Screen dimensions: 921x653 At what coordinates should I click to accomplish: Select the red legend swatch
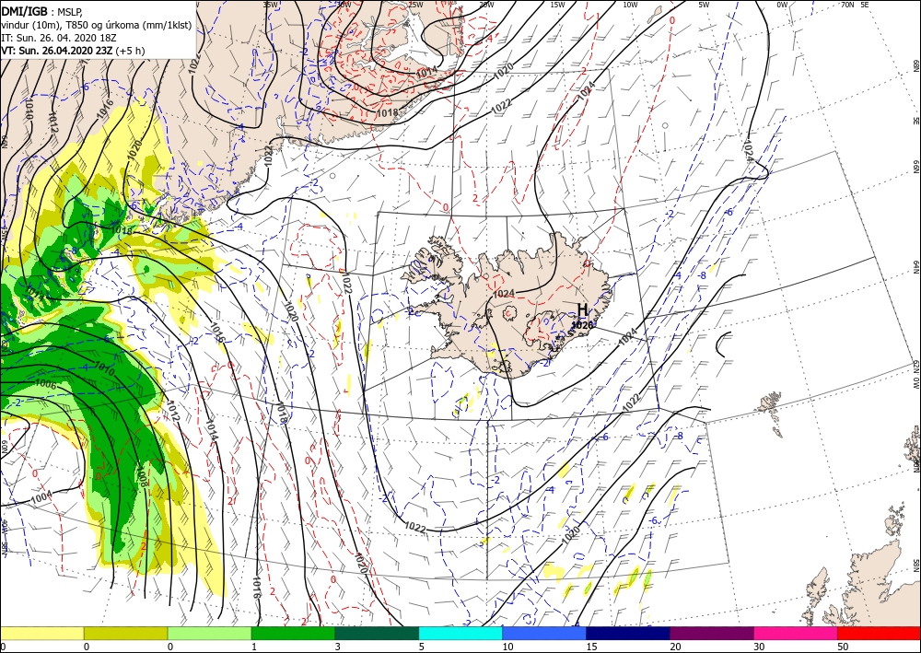point(880,634)
